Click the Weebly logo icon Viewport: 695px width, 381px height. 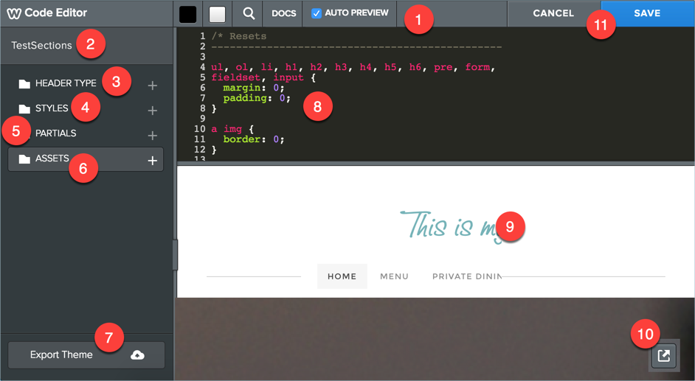(14, 13)
